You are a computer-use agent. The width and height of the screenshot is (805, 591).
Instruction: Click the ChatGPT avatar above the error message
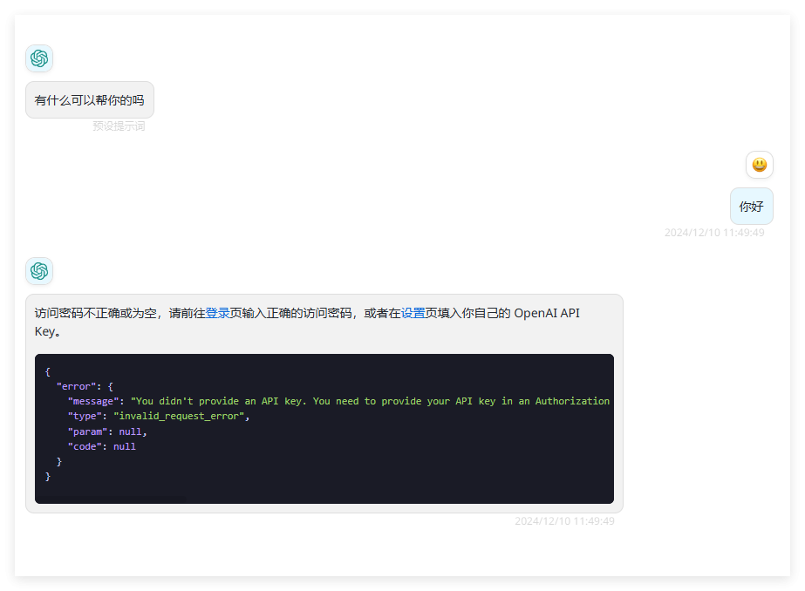tap(39, 271)
